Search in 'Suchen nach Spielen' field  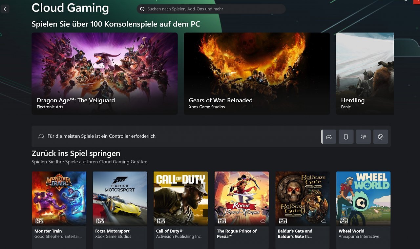point(211,9)
